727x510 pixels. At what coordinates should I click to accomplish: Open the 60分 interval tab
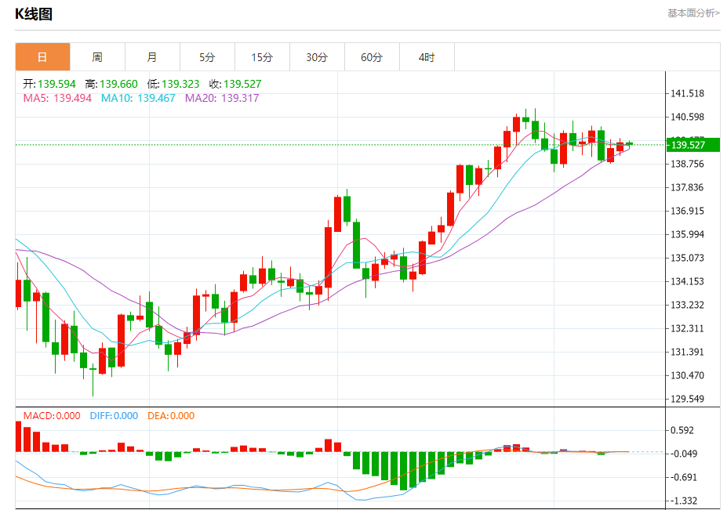pos(372,57)
